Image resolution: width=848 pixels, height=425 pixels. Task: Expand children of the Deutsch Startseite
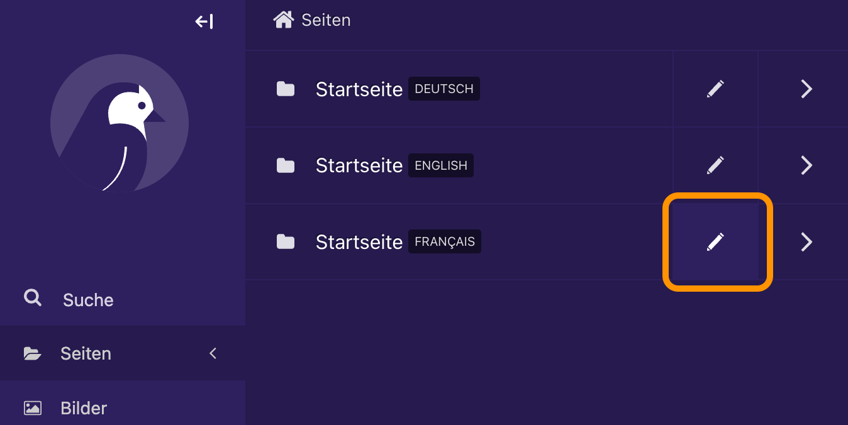(x=806, y=89)
